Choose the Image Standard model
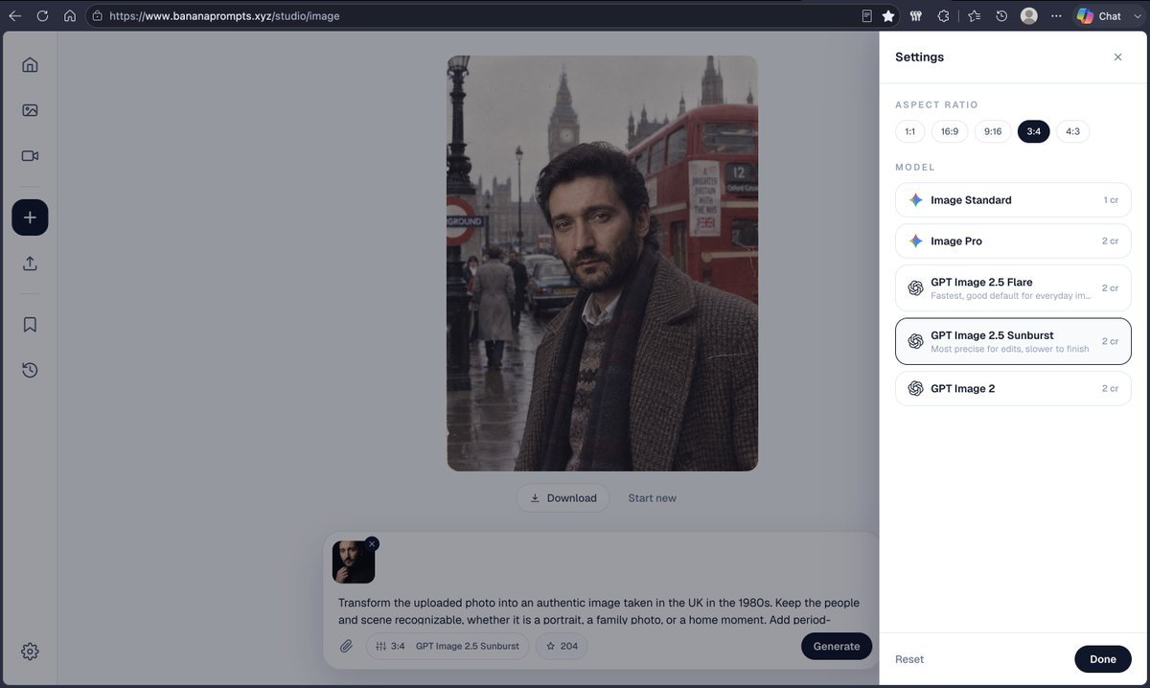Screen dimensions: 1150x688 pos(1013,200)
